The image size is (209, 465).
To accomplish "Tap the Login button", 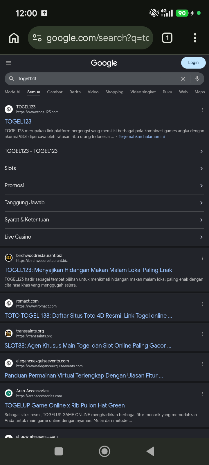I will (193, 63).
